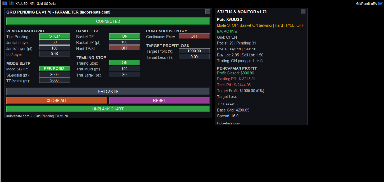
Task: Click the graduation cap icon beside GridPendingEA
Action: coord(380,4)
